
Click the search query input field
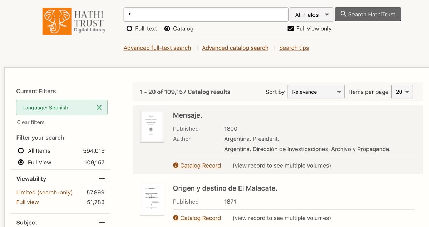[206, 15]
